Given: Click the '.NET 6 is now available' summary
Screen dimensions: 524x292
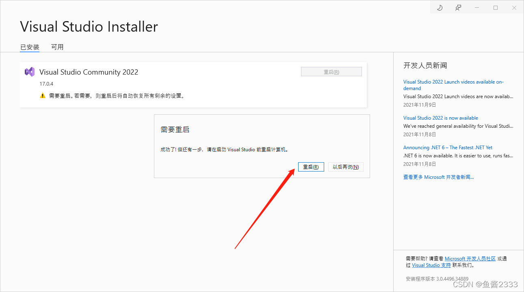Looking at the screenshot, I should click(x=458, y=156).
